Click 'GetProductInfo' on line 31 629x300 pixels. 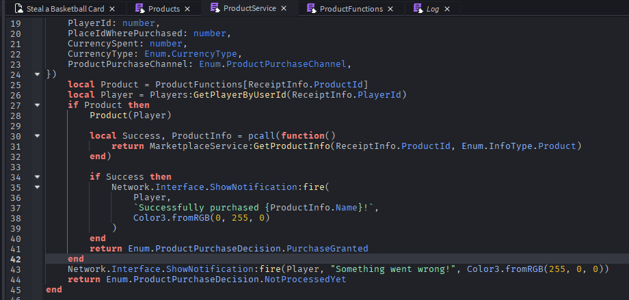click(x=292, y=146)
